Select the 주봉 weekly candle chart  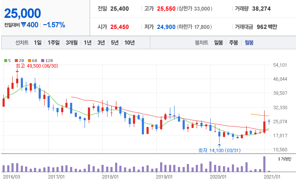point(234,42)
